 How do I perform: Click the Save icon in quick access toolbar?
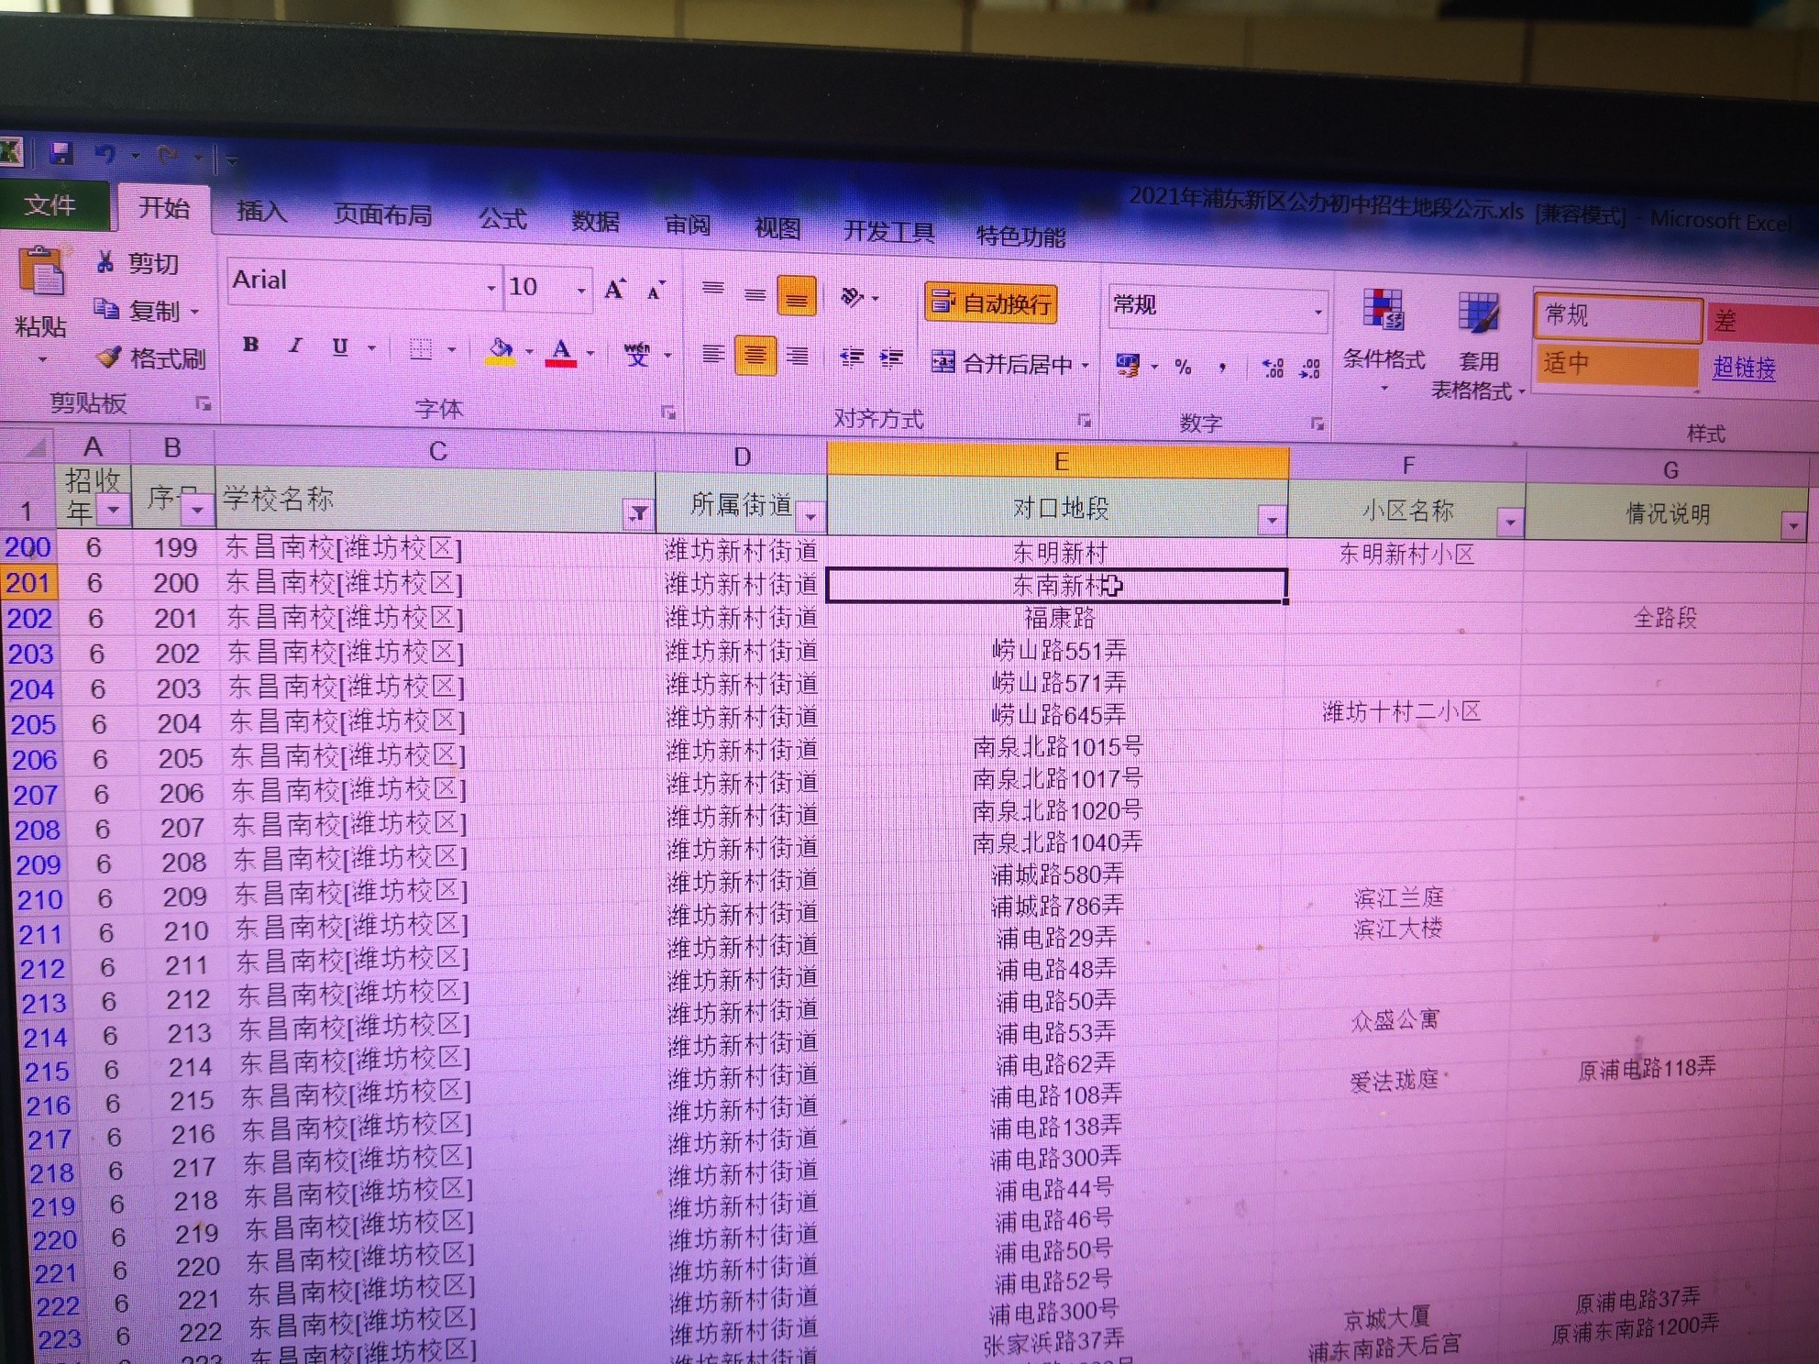[x=61, y=152]
